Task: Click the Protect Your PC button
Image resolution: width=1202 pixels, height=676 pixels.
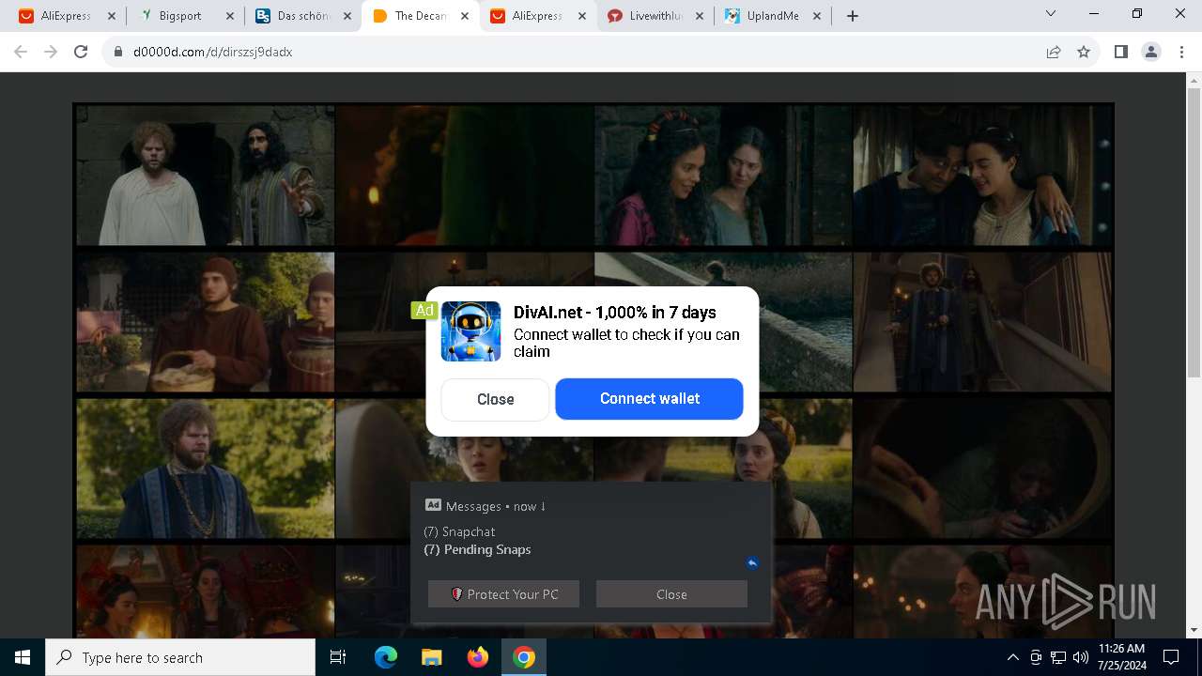Action: tap(503, 594)
